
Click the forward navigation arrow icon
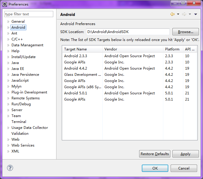click(184, 14)
